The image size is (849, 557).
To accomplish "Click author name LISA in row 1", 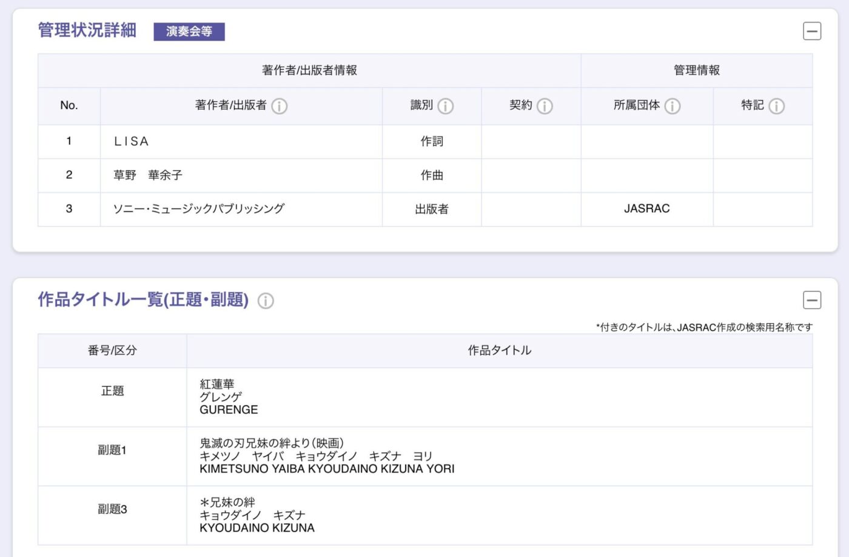I will pos(132,141).
